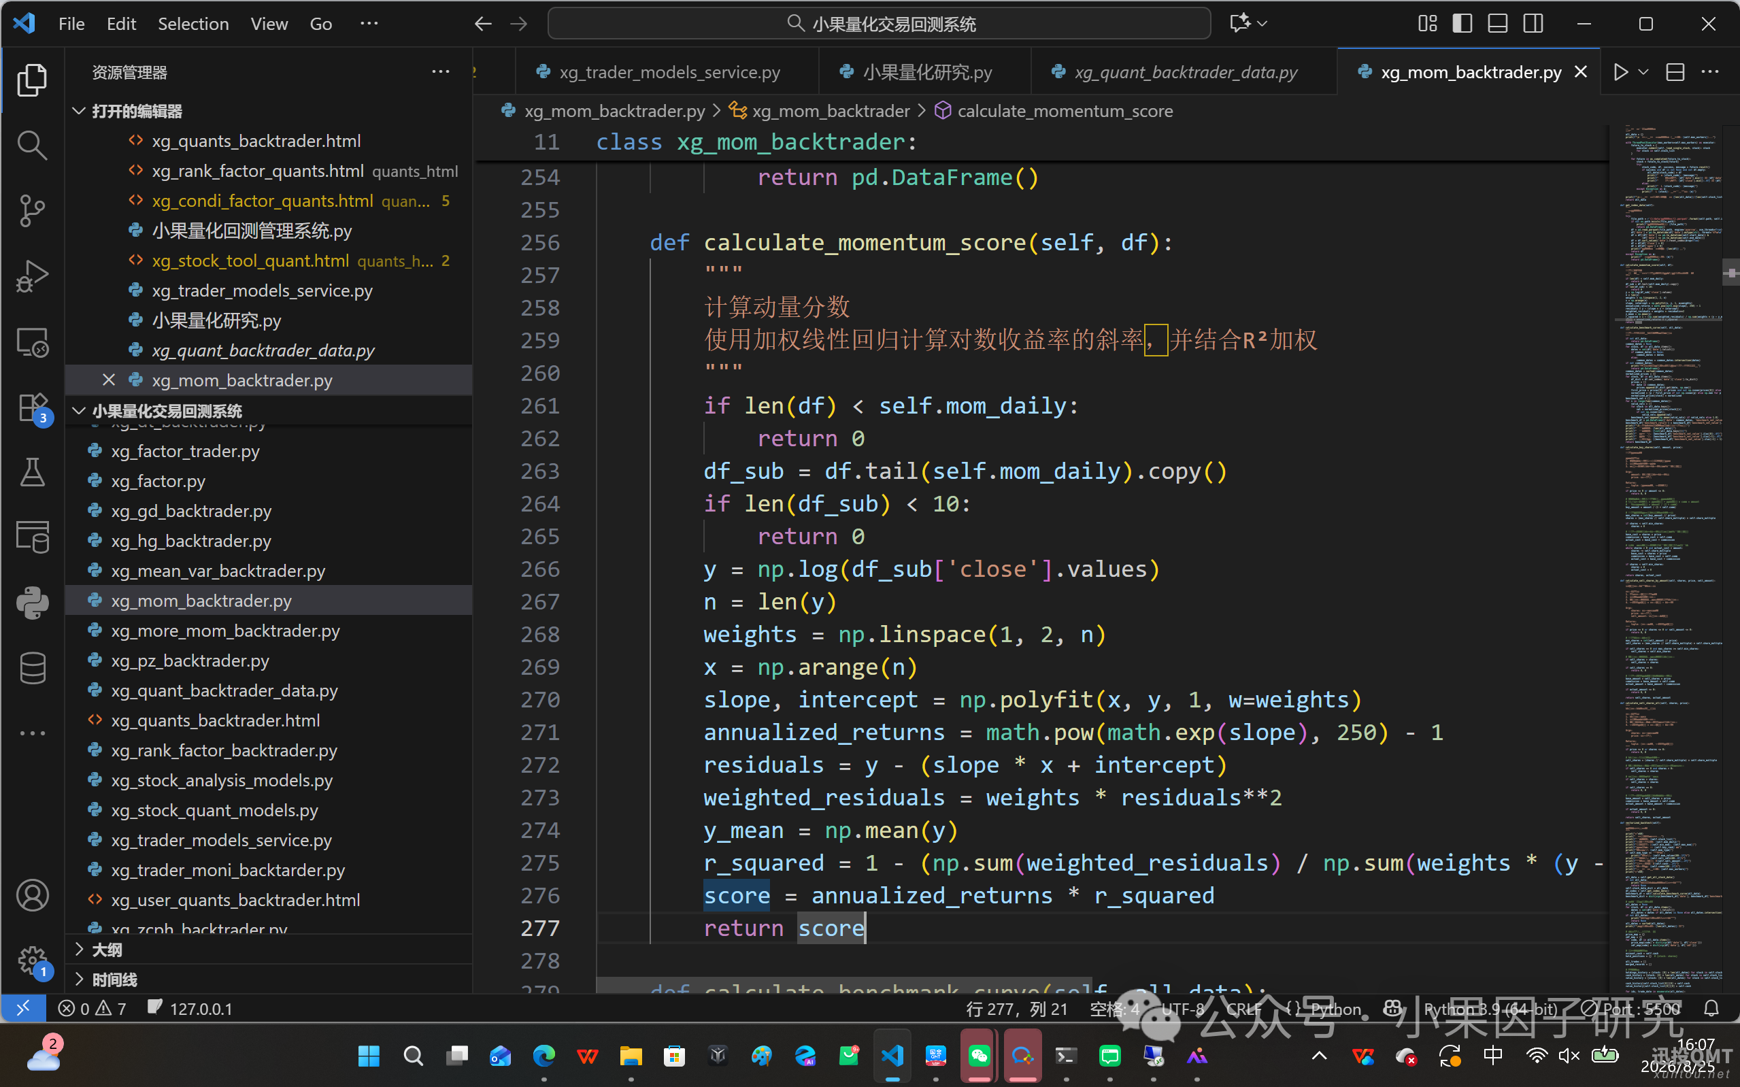The image size is (1740, 1087).
Task: Open editor More Actions ellipsis menu
Action: coord(1711,72)
